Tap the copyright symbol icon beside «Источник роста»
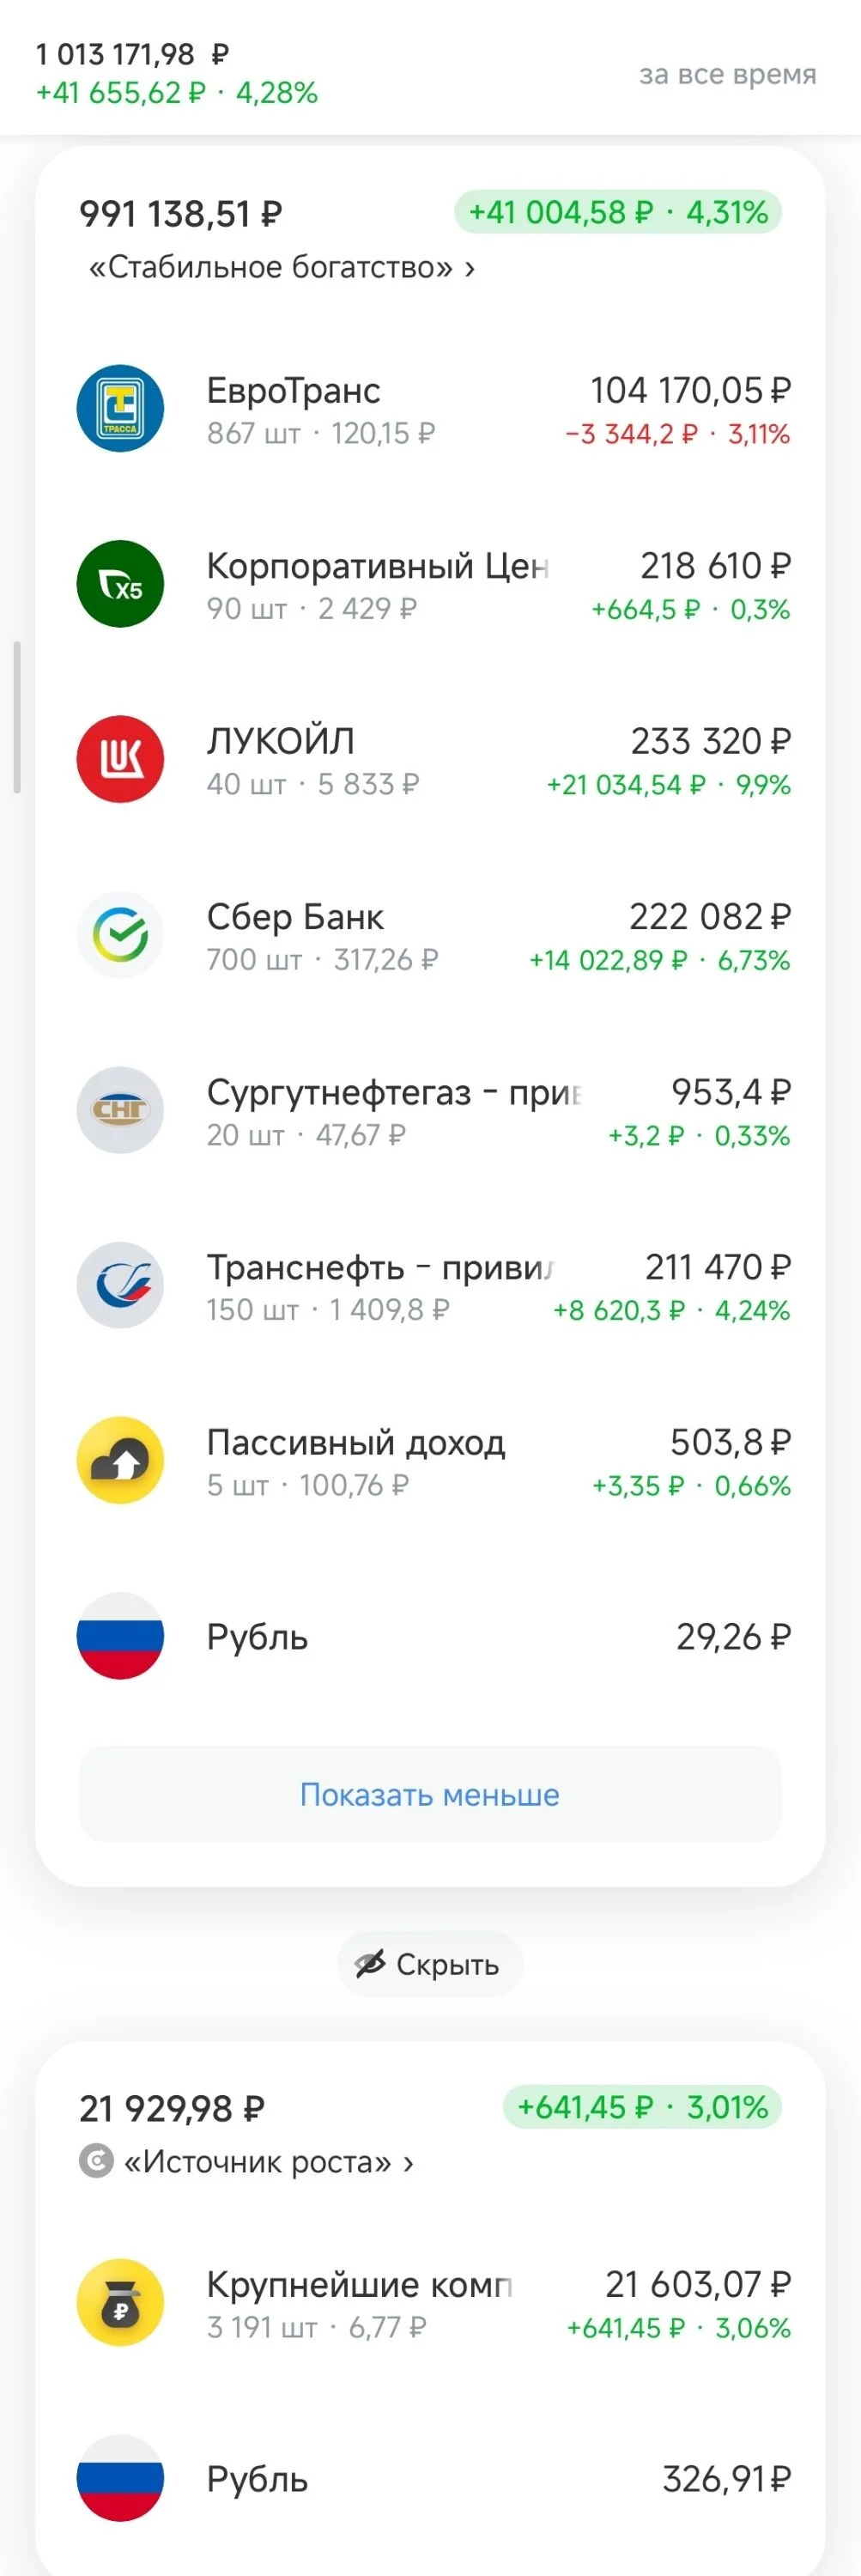This screenshot has height=2576, width=861. [x=96, y=2162]
